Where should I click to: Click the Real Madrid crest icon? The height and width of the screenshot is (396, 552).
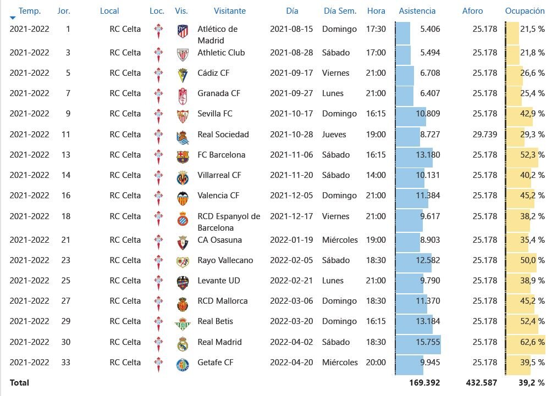click(183, 344)
